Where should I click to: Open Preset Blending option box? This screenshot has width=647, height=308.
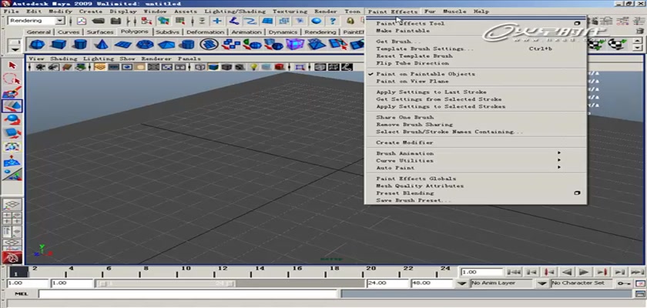(x=578, y=193)
